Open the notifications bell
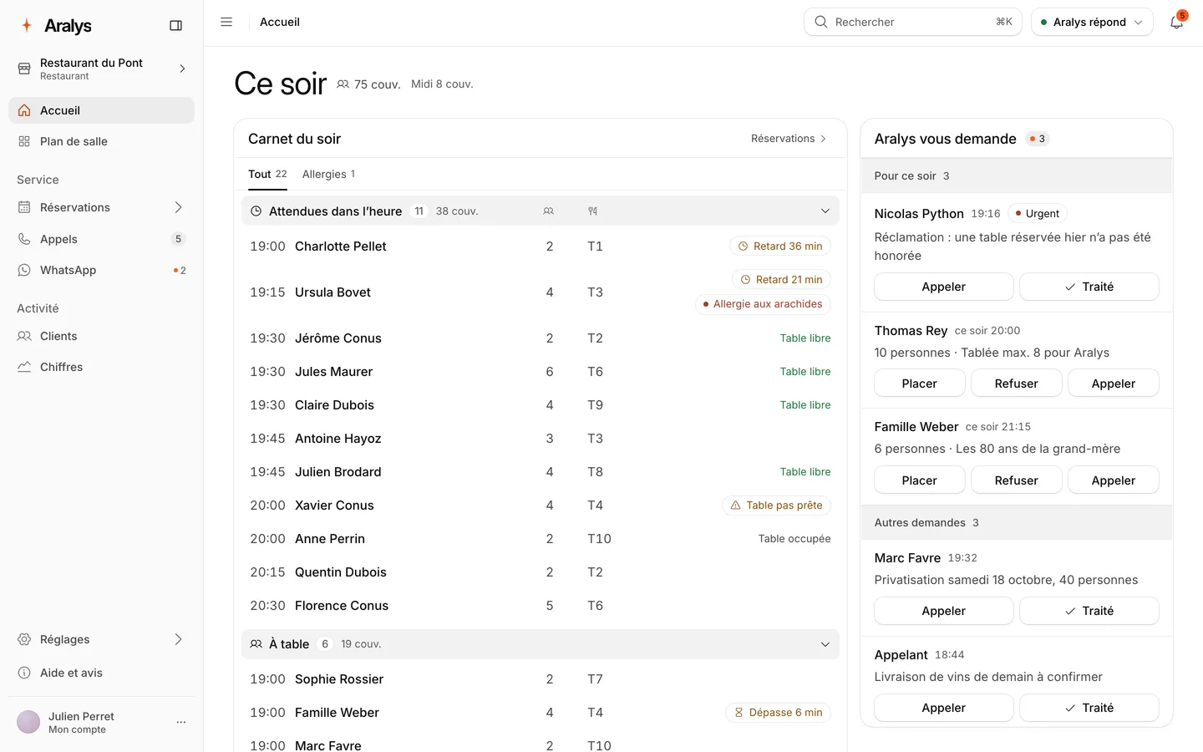The image size is (1203, 752). tap(1176, 22)
